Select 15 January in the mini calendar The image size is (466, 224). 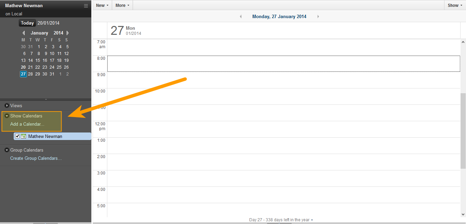tap(38, 60)
